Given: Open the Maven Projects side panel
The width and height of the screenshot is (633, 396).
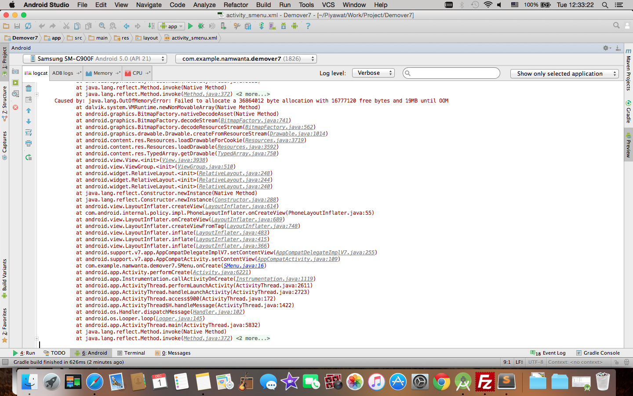Looking at the screenshot, I should pyautogui.click(x=629, y=70).
